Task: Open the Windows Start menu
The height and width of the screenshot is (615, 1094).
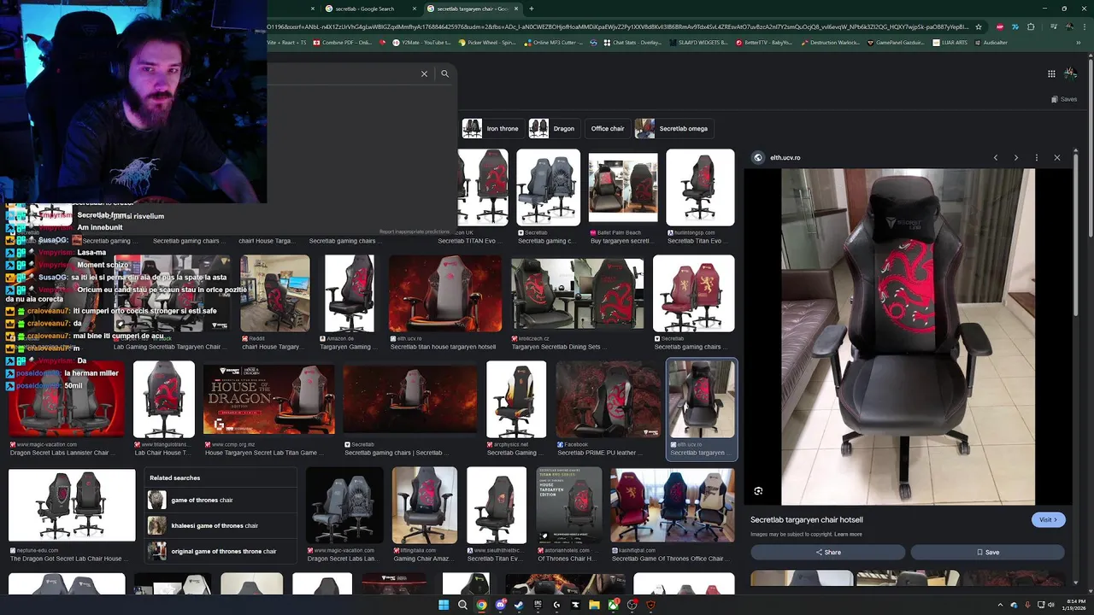Action: click(x=444, y=605)
